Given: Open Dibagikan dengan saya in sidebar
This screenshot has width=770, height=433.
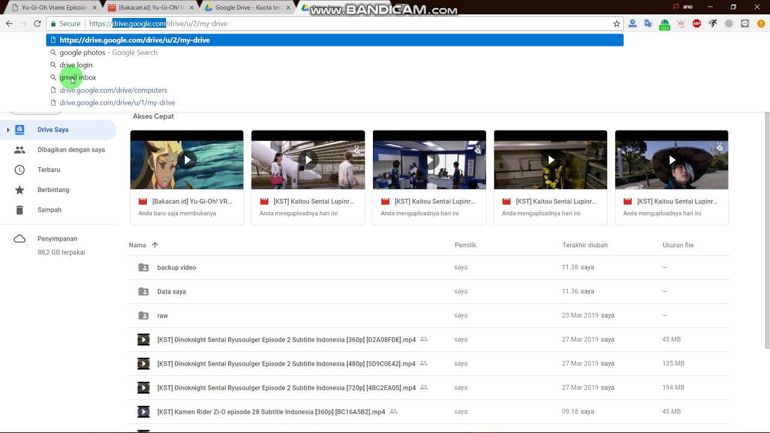Looking at the screenshot, I should click(x=71, y=150).
